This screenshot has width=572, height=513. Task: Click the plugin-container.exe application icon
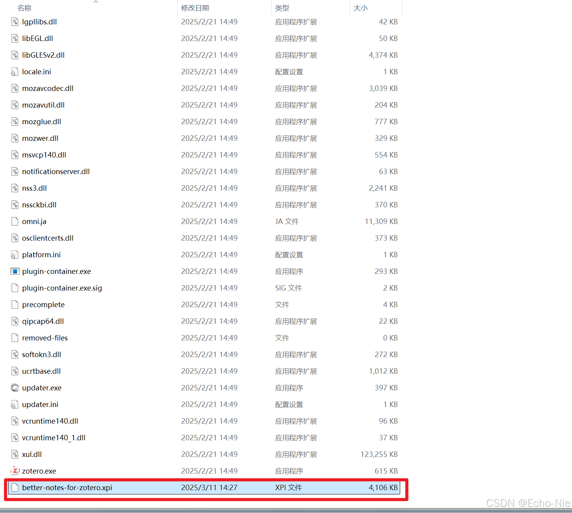point(15,271)
